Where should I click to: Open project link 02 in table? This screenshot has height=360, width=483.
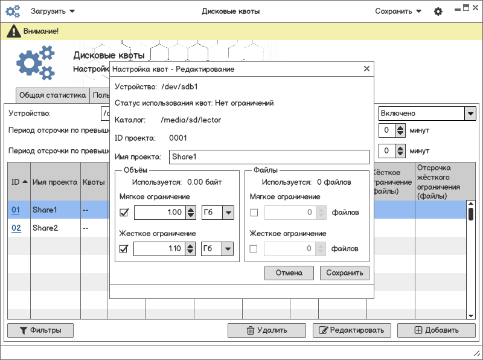pyautogui.click(x=16, y=228)
